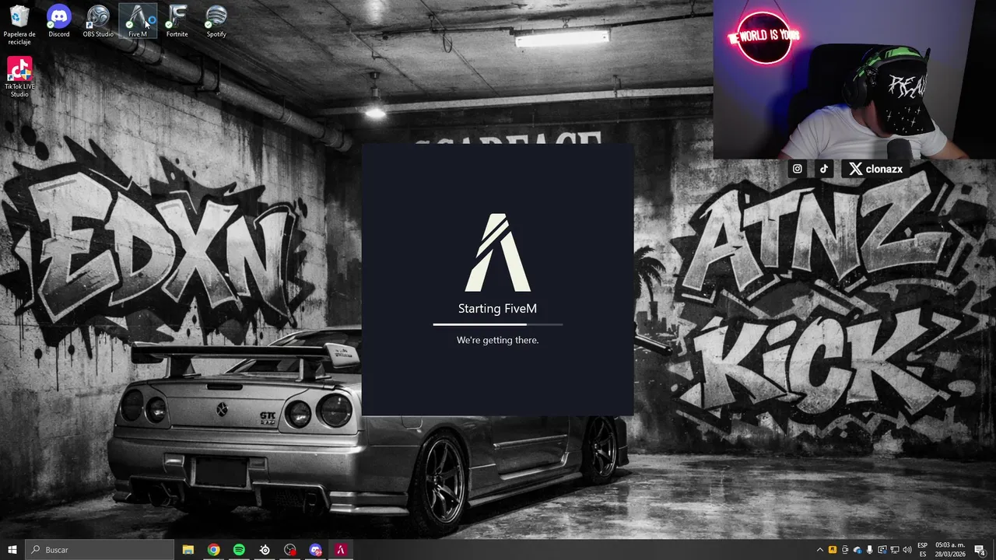
Task: Open the taskbar clock showing 05:03 a. m.
Action: pyautogui.click(x=950, y=550)
